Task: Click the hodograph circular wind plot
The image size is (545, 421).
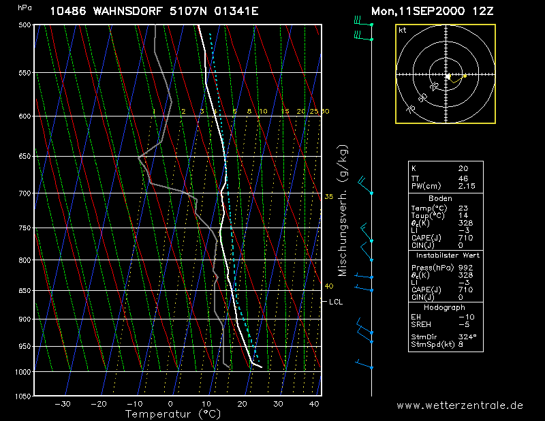Action: pyautogui.click(x=446, y=74)
